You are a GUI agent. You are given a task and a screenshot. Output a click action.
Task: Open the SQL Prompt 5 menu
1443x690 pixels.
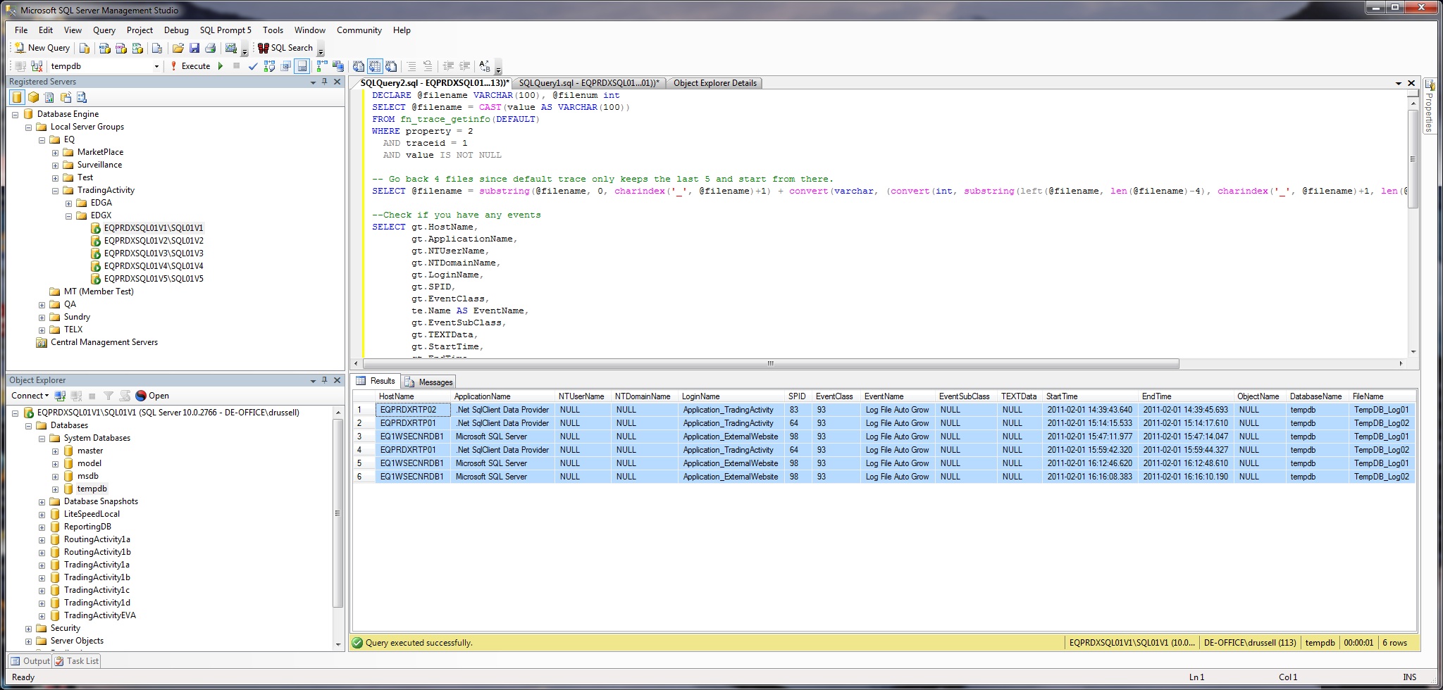point(225,30)
